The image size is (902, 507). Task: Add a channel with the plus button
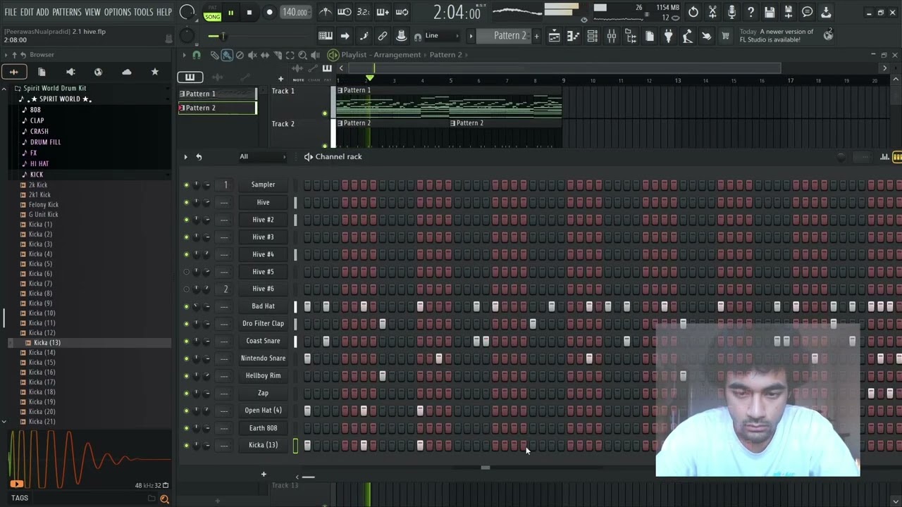click(264, 475)
